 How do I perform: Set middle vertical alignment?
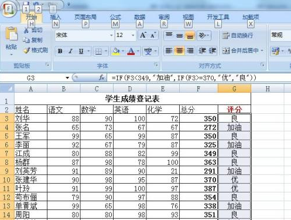click(179, 35)
